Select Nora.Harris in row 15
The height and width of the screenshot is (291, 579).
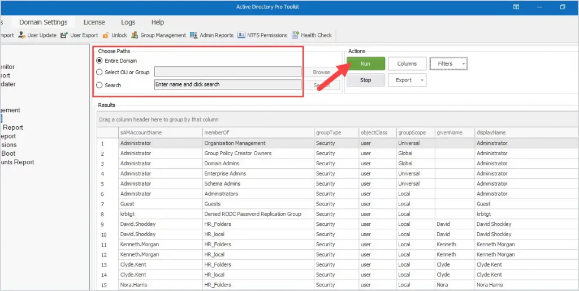click(160, 285)
